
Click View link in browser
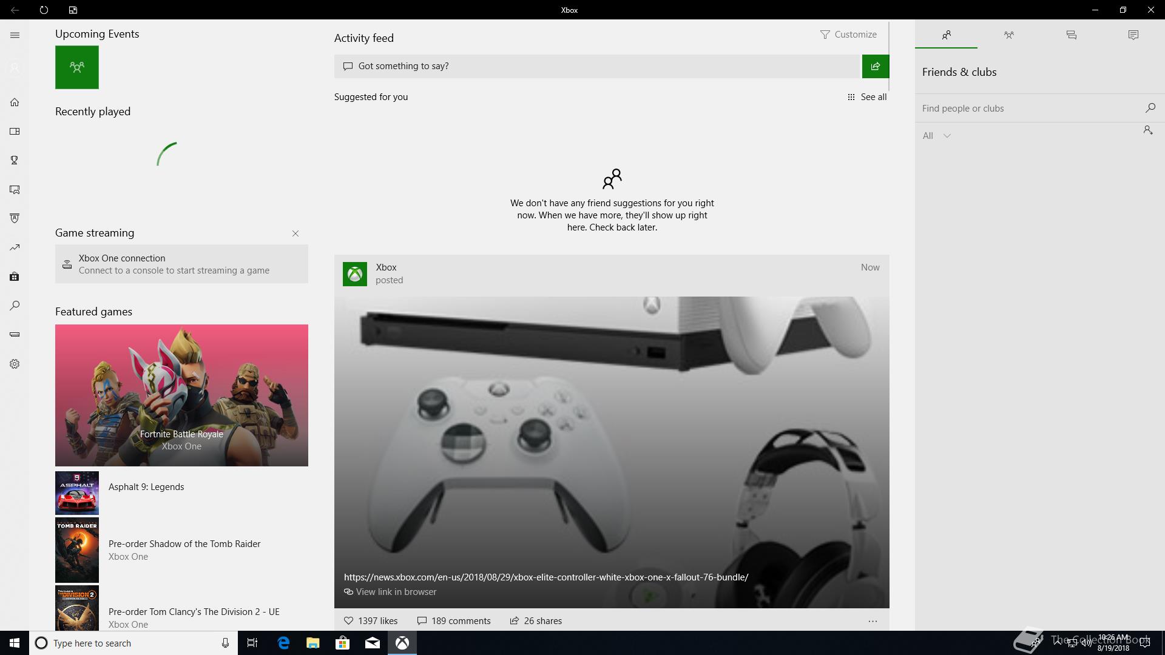(x=396, y=592)
